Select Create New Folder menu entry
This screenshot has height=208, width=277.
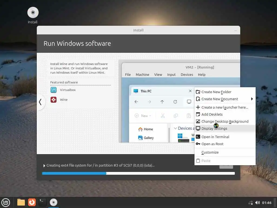point(225,92)
